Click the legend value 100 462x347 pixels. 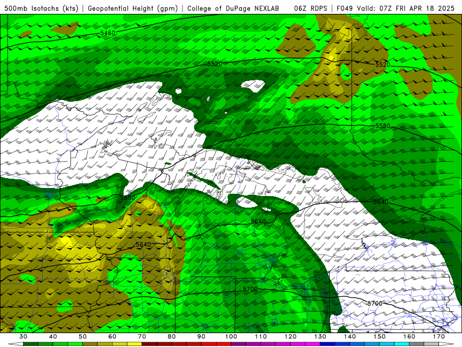[x=231, y=337]
